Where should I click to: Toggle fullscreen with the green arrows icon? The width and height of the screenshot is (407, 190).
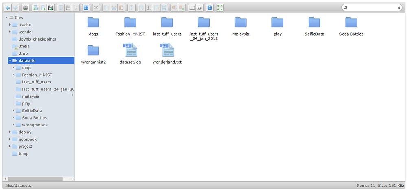pyautogui.click(x=220, y=8)
